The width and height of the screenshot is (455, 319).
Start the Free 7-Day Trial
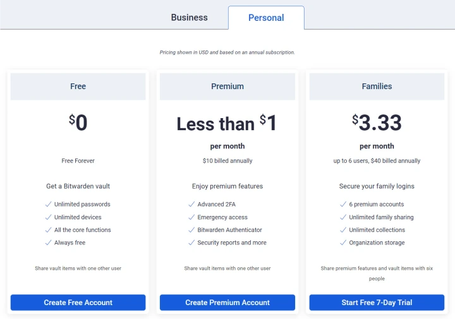click(377, 303)
